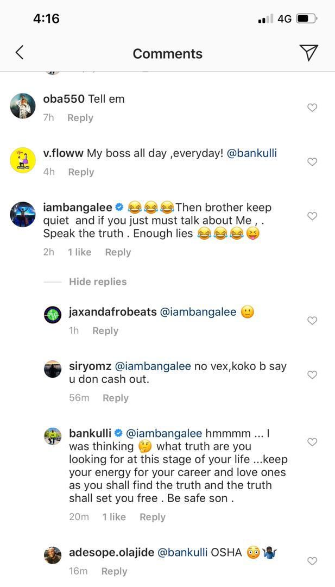Image resolution: width=335 pixels, height=587 pixels.
Task: Like oba550's comment with the heart icon
Action: click(x=312, y=108)
